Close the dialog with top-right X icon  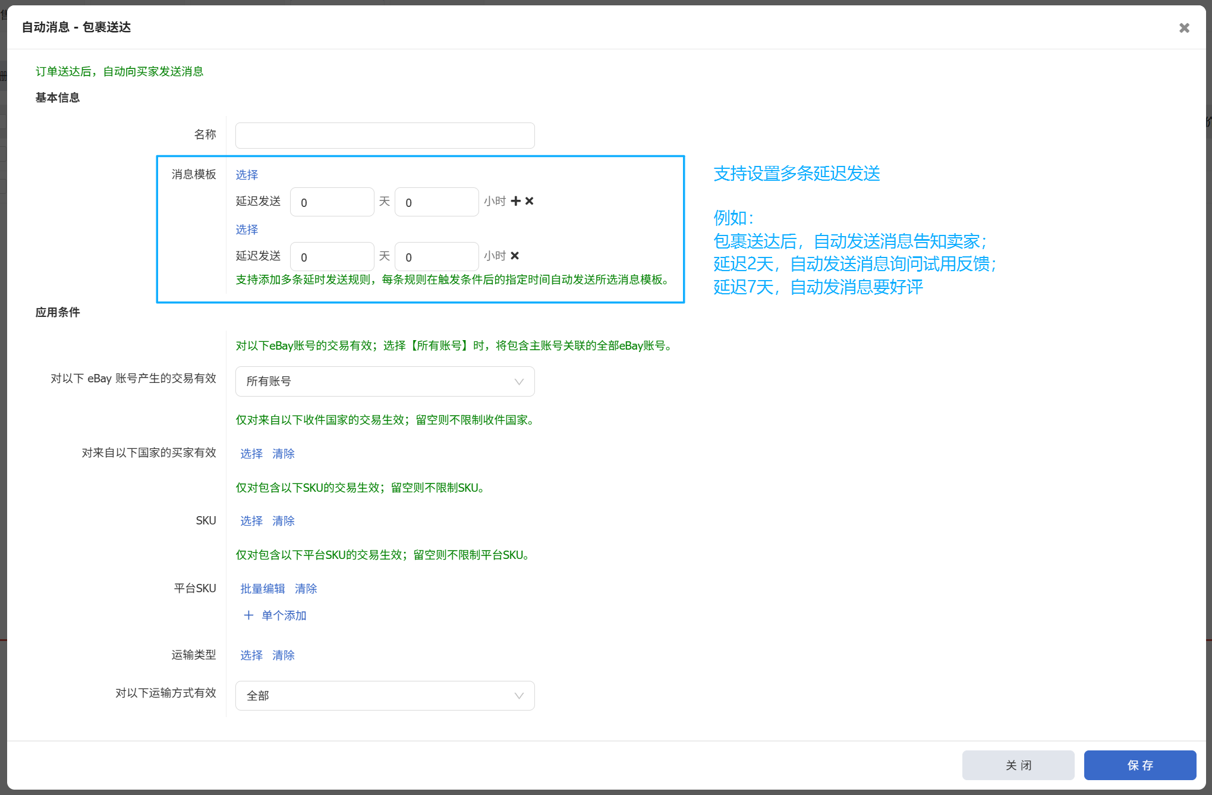[1184, 28]
